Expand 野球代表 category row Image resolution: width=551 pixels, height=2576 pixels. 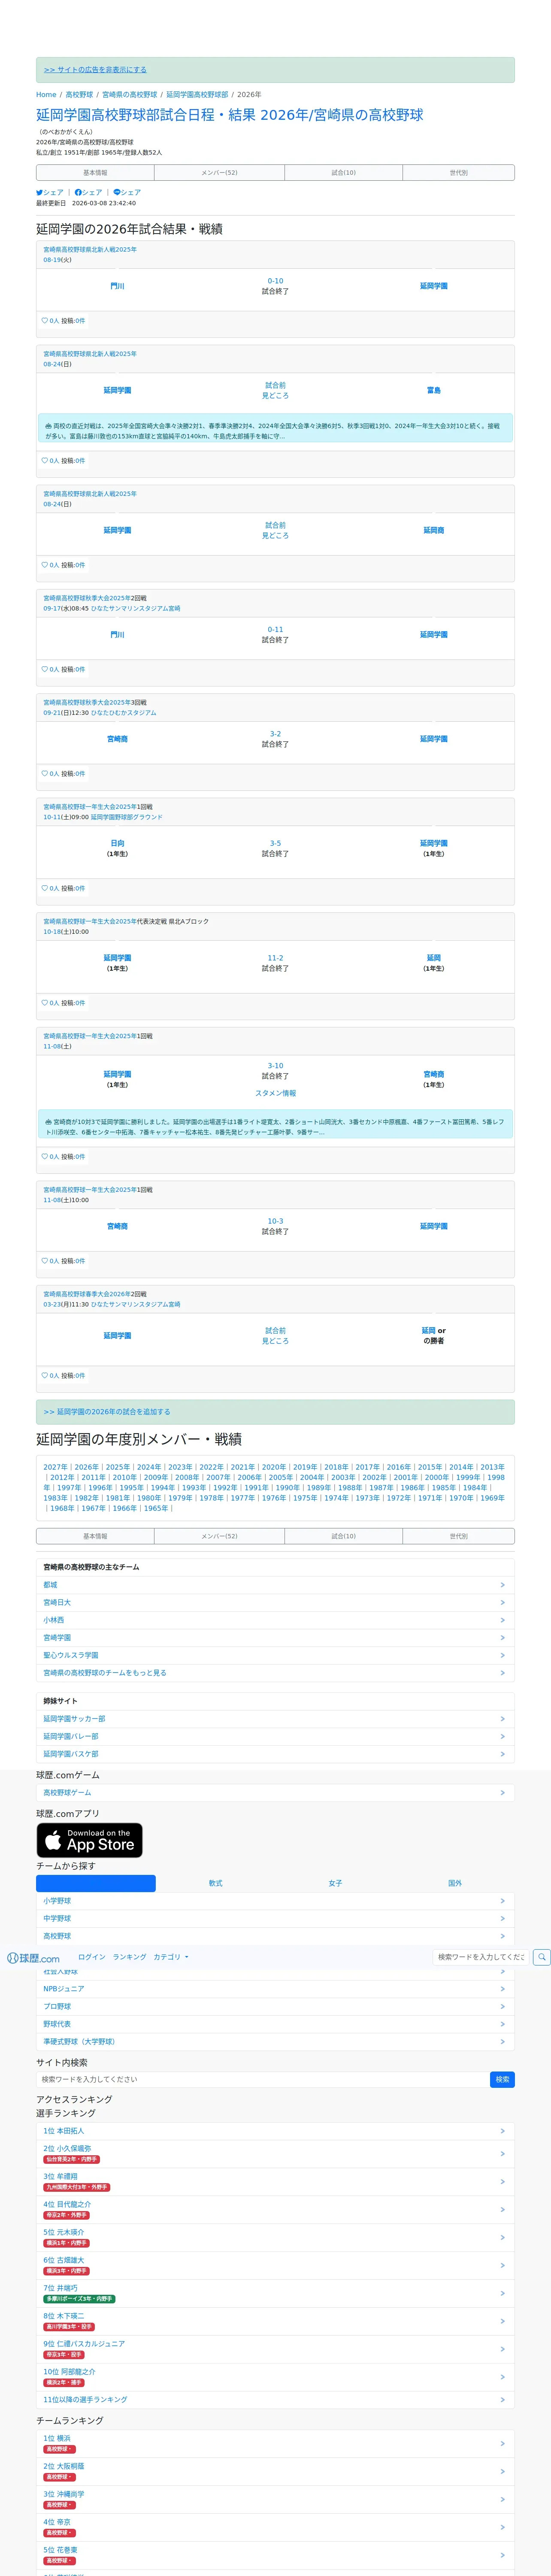pyautogui.click(x=275, y=2024)
